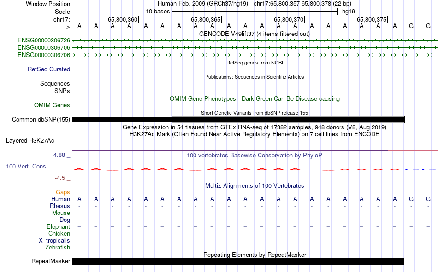Click the ---> base sequence direction arrow
Image resolution: width=438 pixels, height=272 pixels.
[x=65, y=27]
